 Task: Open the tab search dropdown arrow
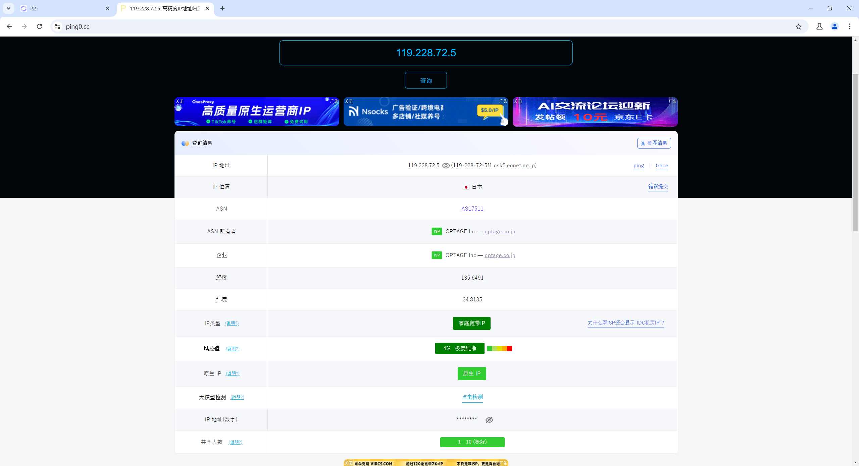8,8
